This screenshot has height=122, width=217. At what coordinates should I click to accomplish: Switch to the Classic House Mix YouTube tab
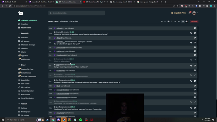[96, 2]
